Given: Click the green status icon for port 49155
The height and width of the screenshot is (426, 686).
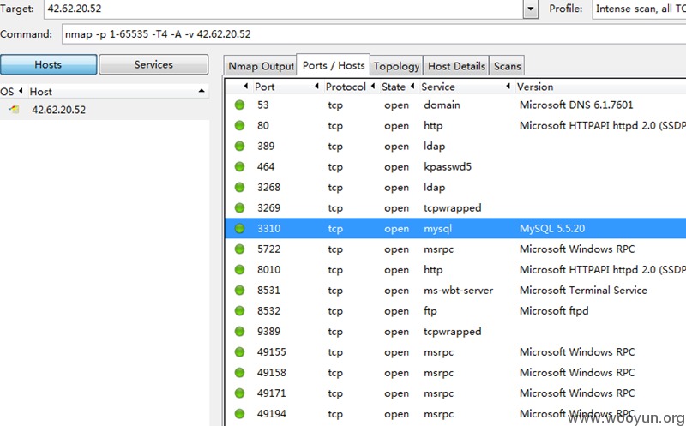Looking at the screenshot, I should click(x=239, y=351).
